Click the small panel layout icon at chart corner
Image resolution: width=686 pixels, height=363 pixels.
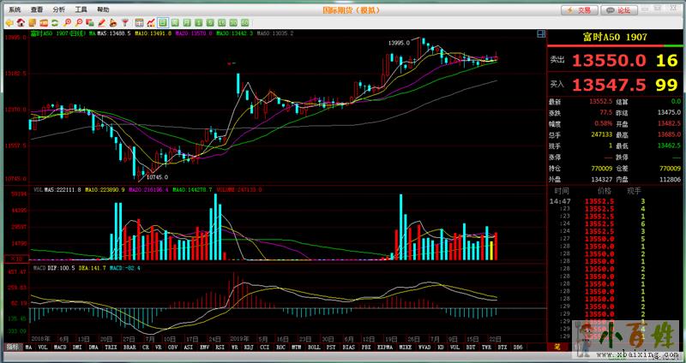[x=539, y=33]
